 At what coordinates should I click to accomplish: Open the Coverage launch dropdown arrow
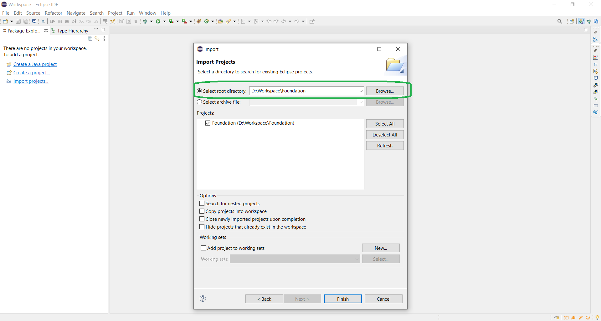click(x=177, y=21)
